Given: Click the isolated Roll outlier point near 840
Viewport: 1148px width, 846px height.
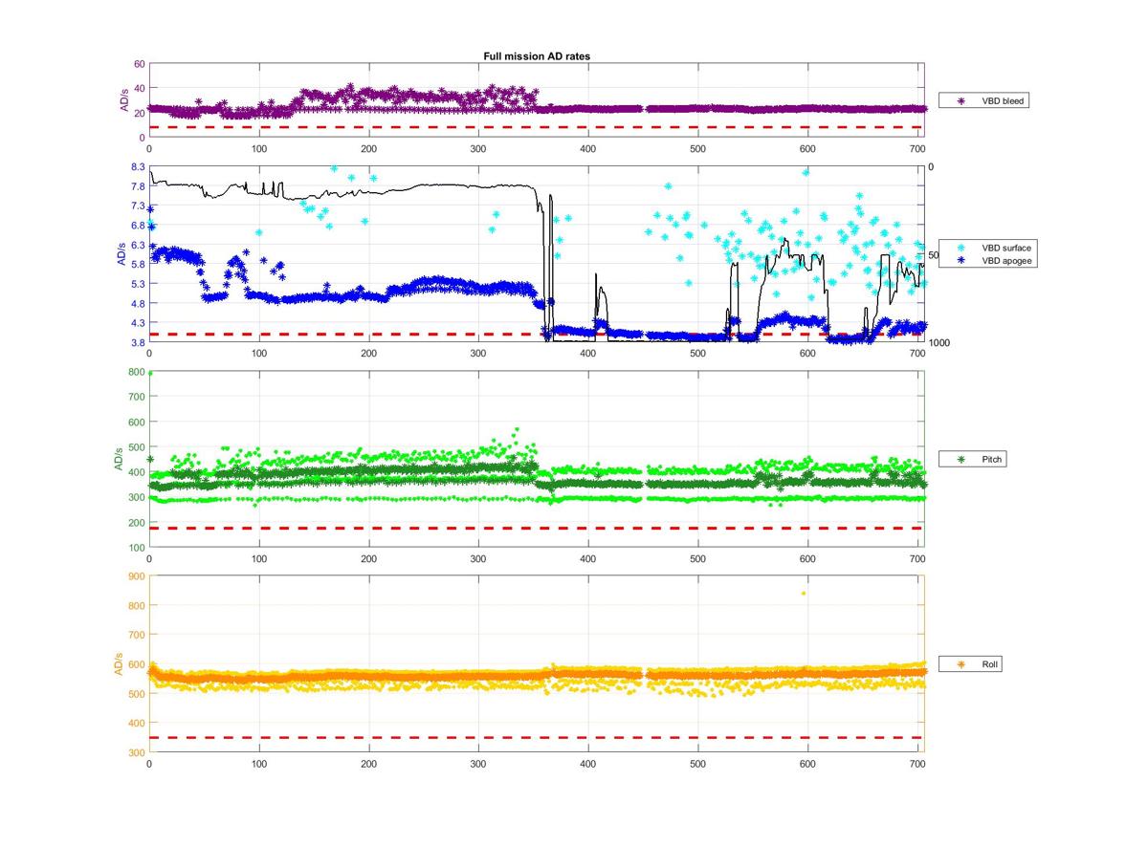Looking at the screenshot, I should click(x=804, y=593).
